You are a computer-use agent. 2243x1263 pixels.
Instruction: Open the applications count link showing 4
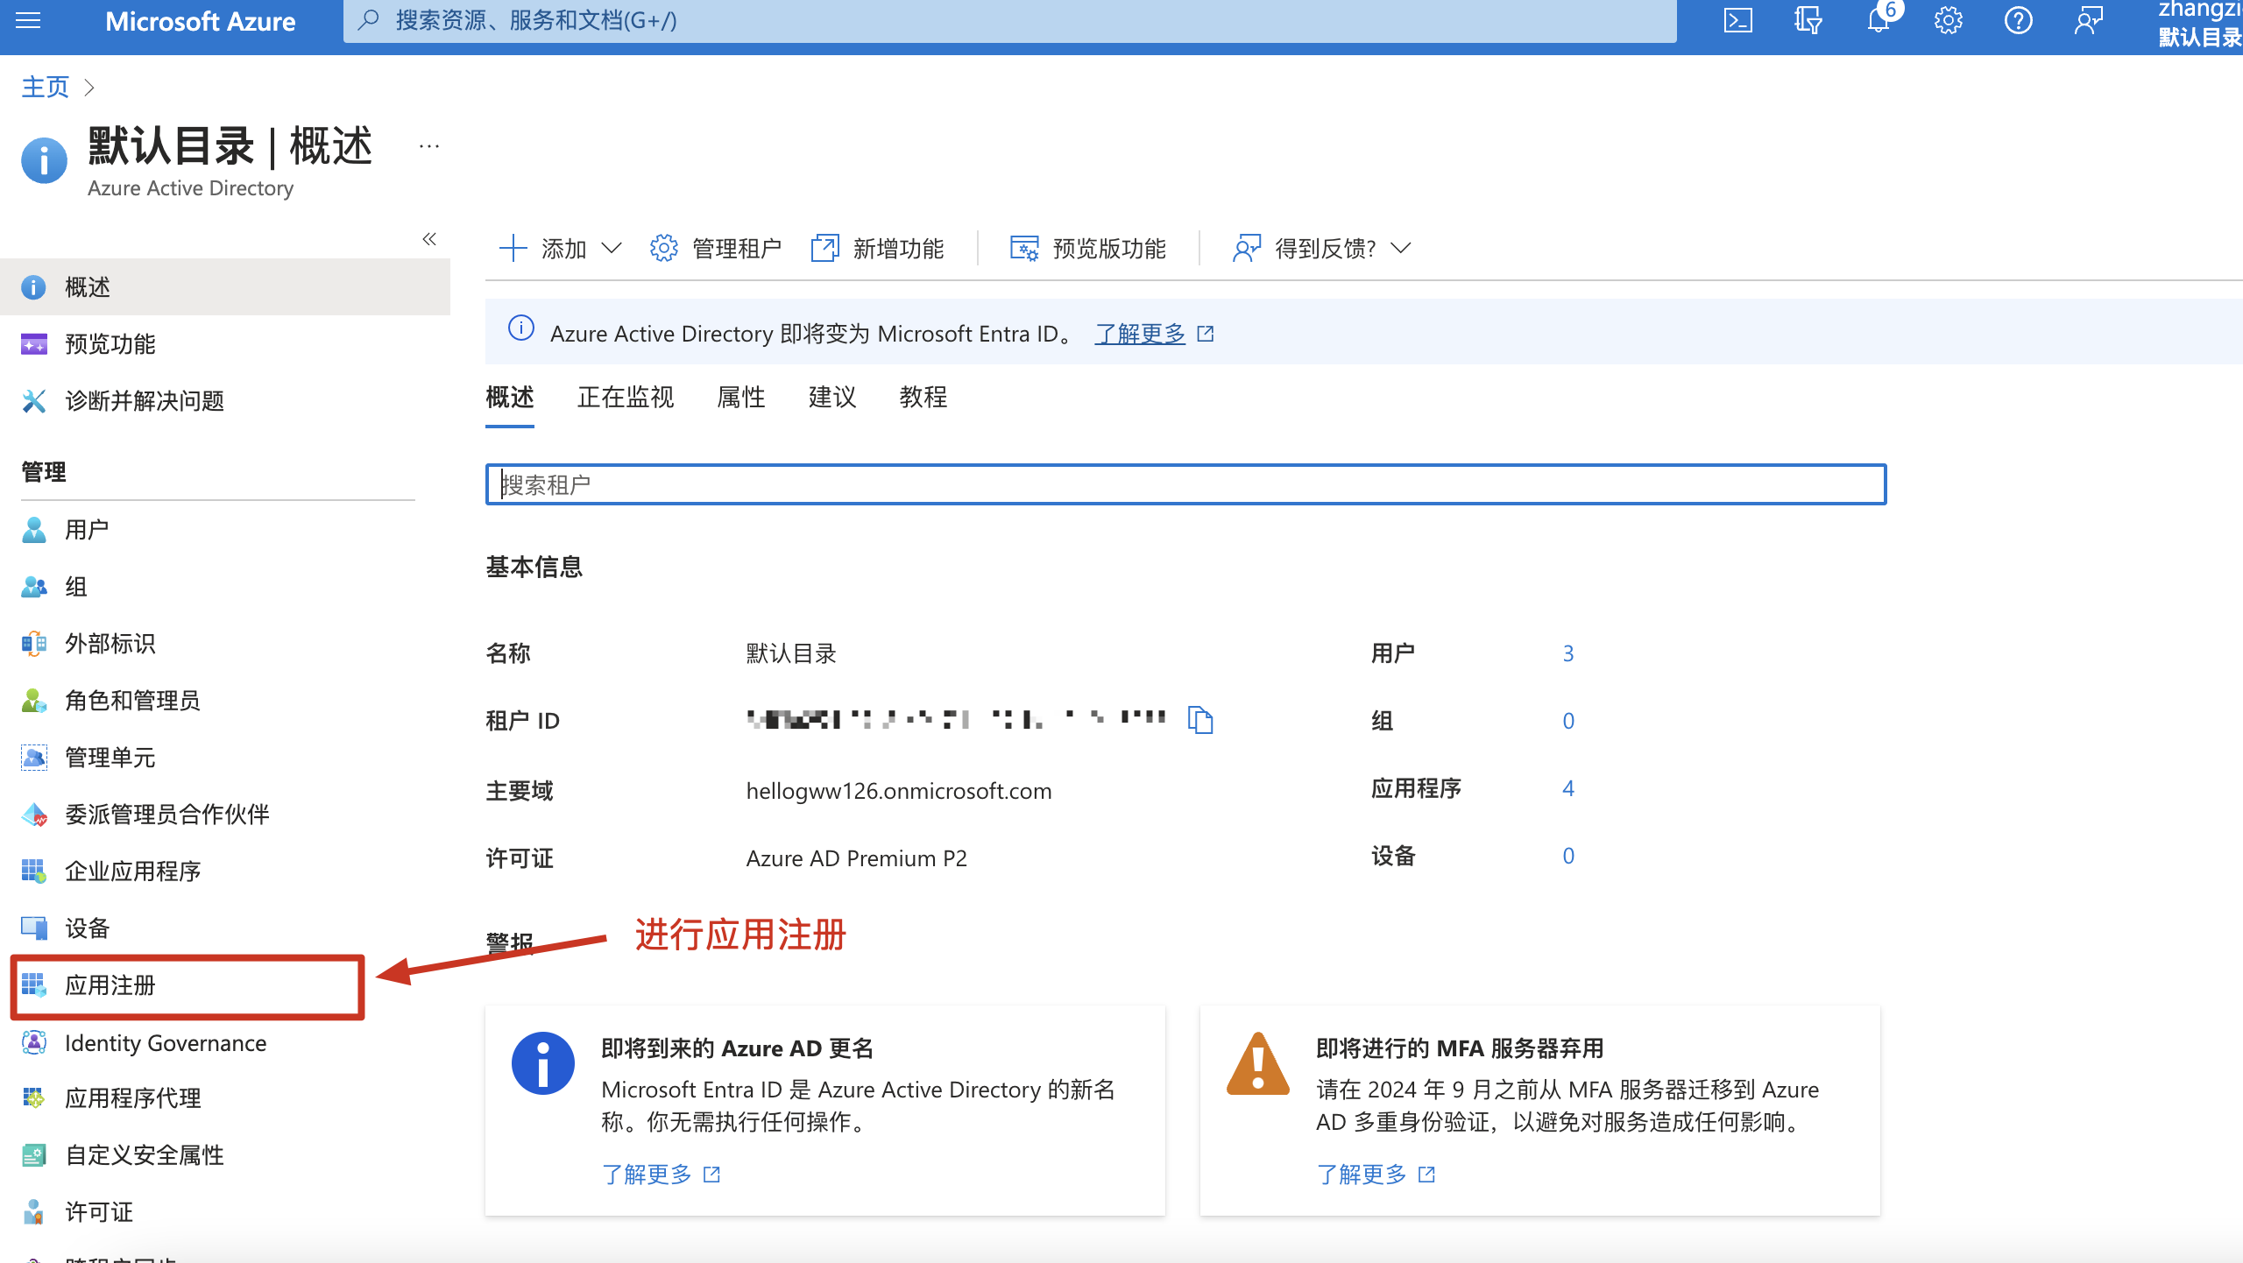pos(1568,788)
